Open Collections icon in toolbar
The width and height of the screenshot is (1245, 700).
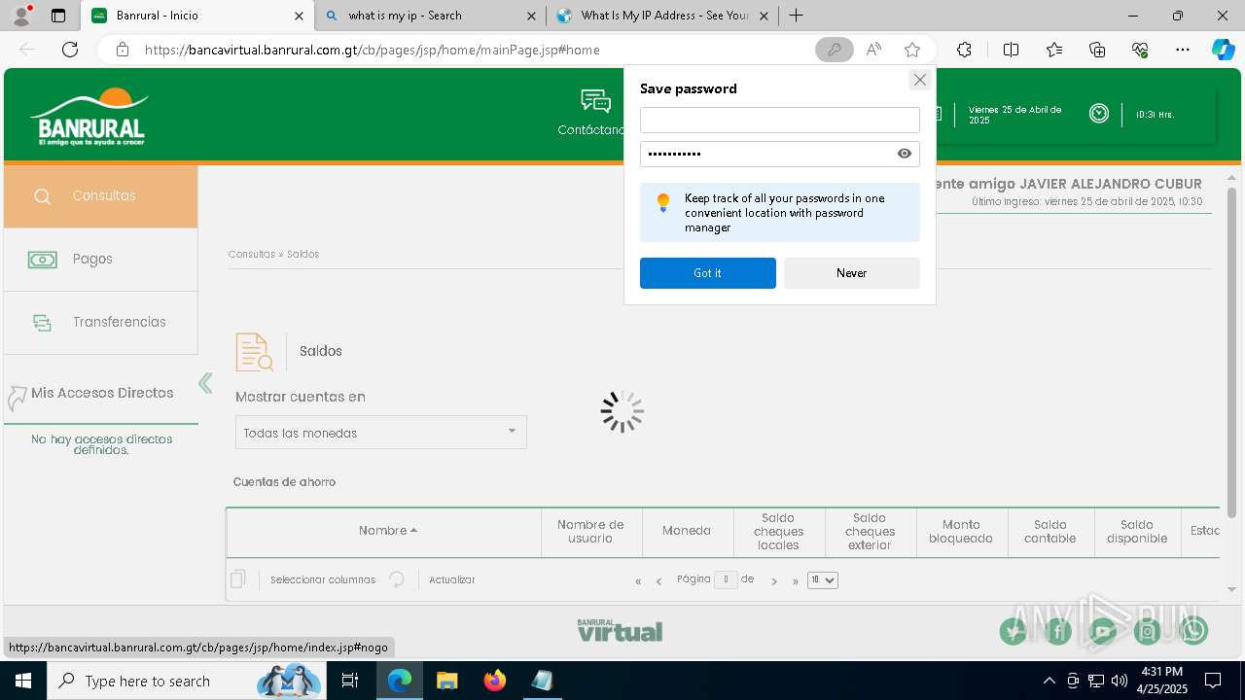point(1097,50)
